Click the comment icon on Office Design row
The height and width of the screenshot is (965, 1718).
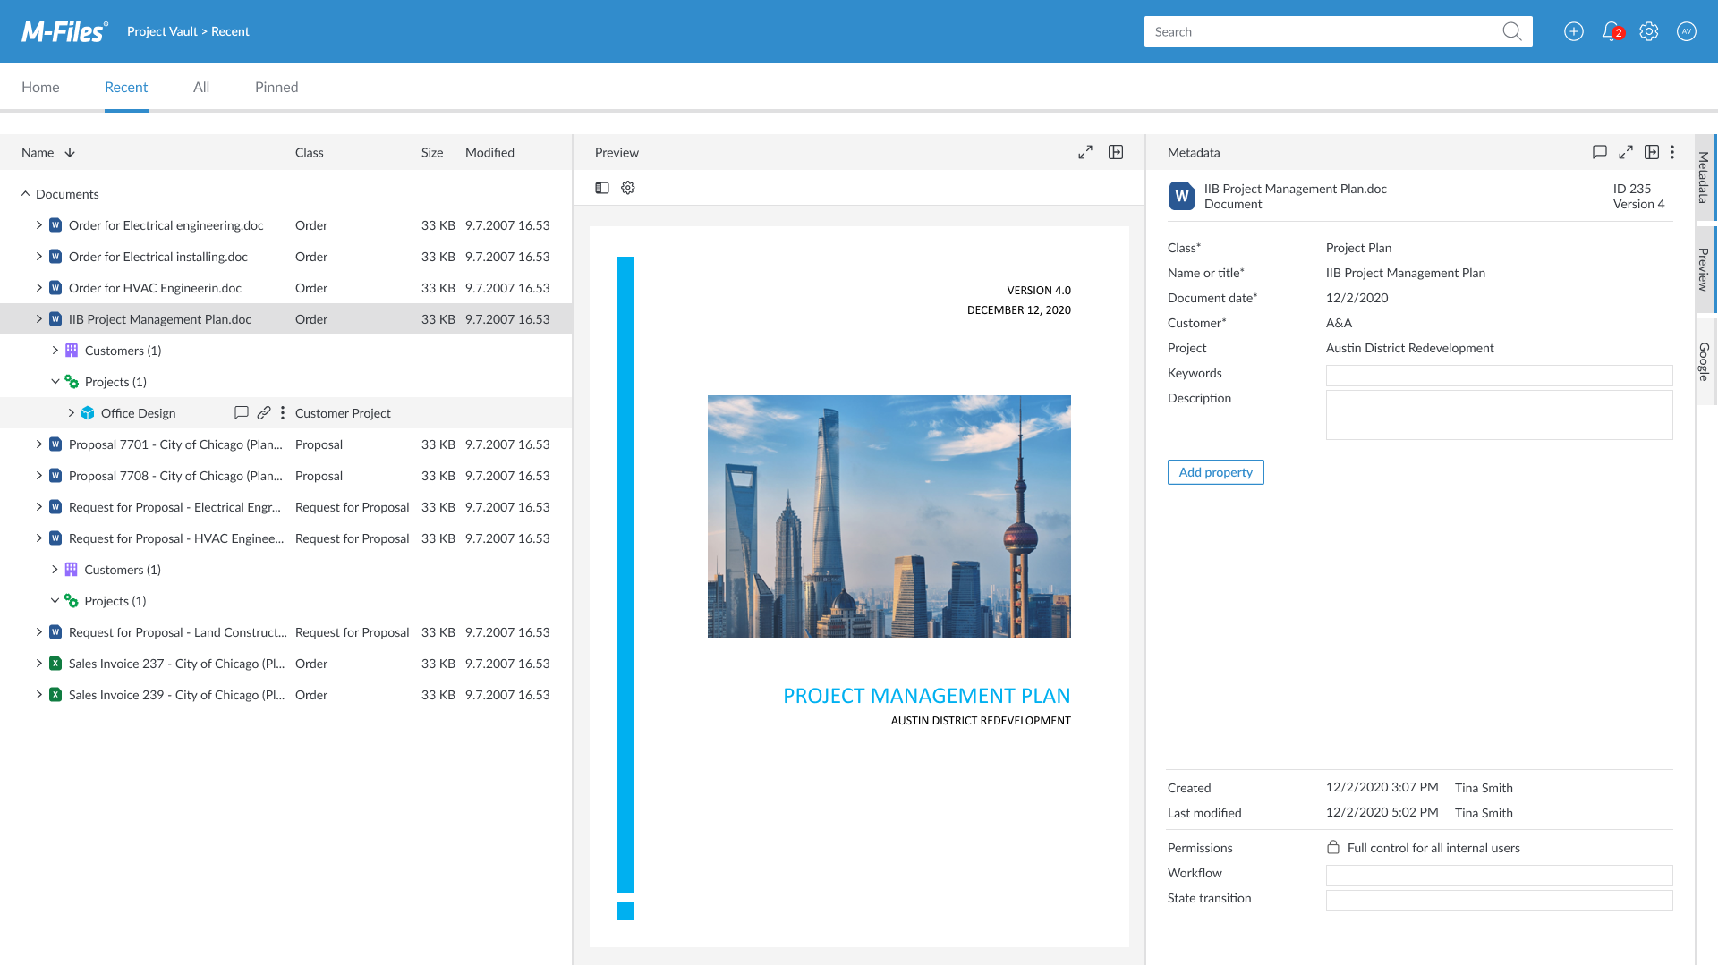pyautogui.click(x=241, y=412)
